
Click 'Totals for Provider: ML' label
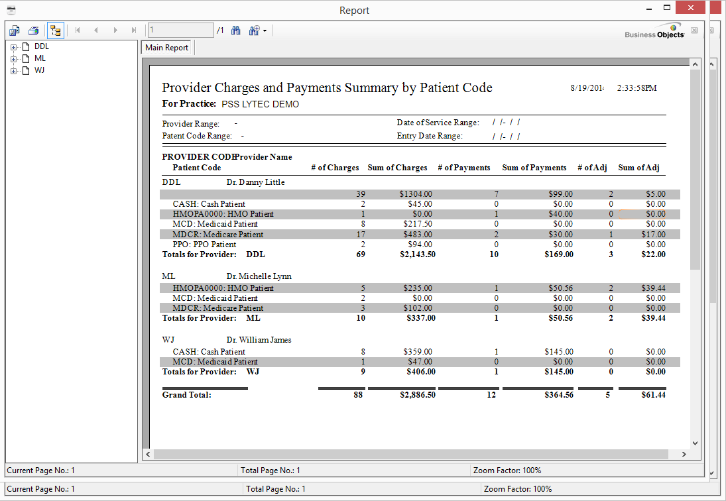[211, 318]
